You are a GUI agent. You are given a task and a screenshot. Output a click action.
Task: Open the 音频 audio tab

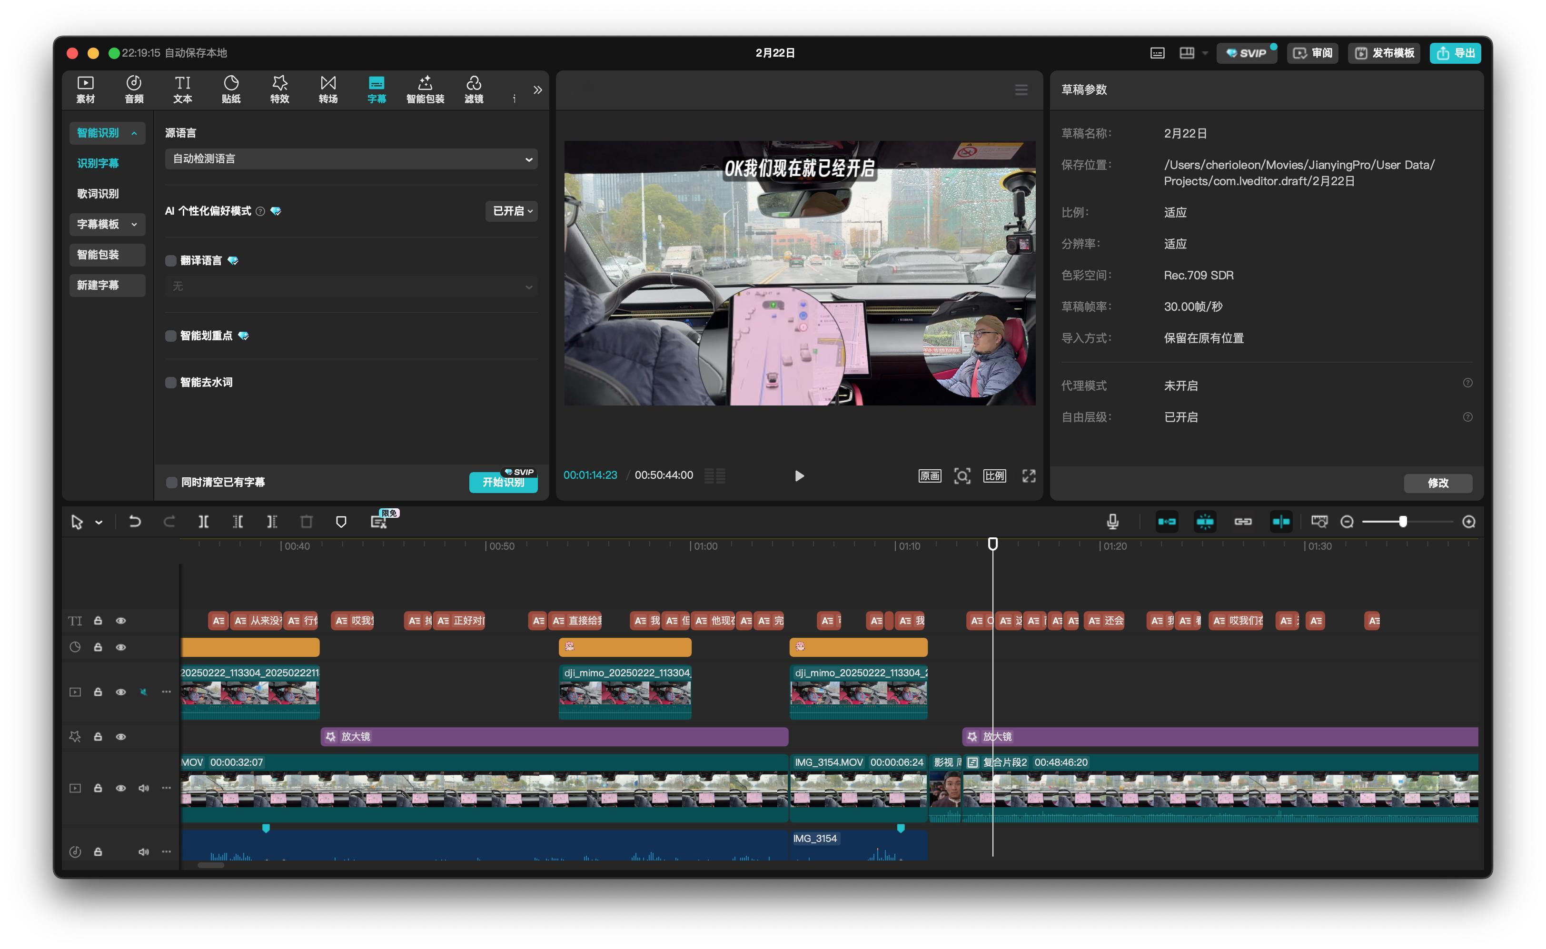coord(134,90)
